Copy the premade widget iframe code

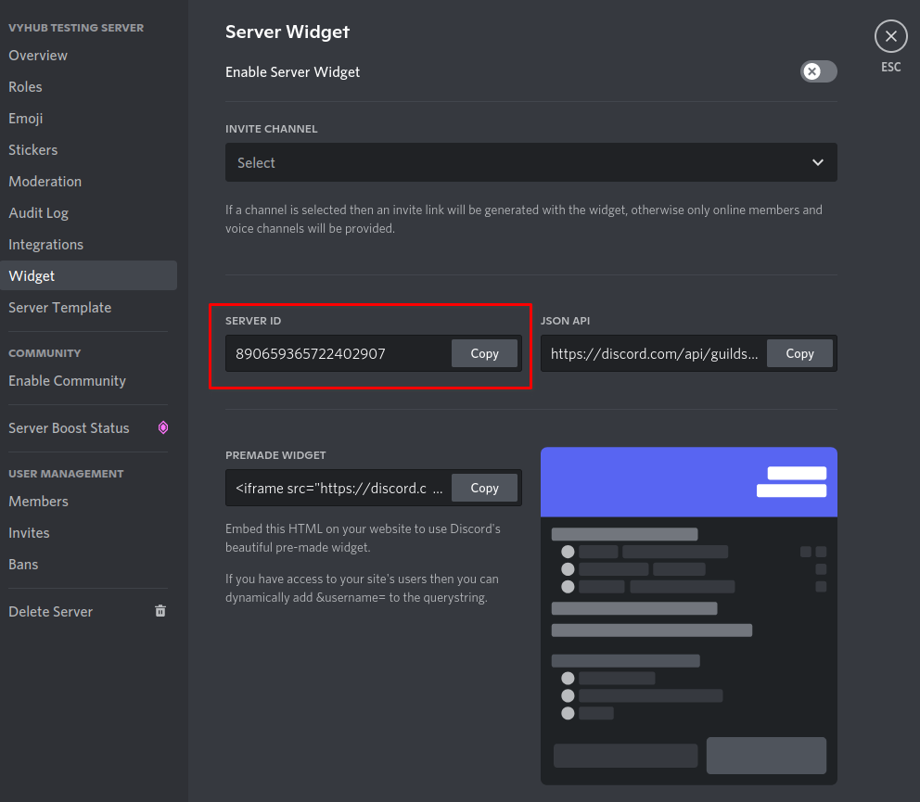(x=484, y=488)
